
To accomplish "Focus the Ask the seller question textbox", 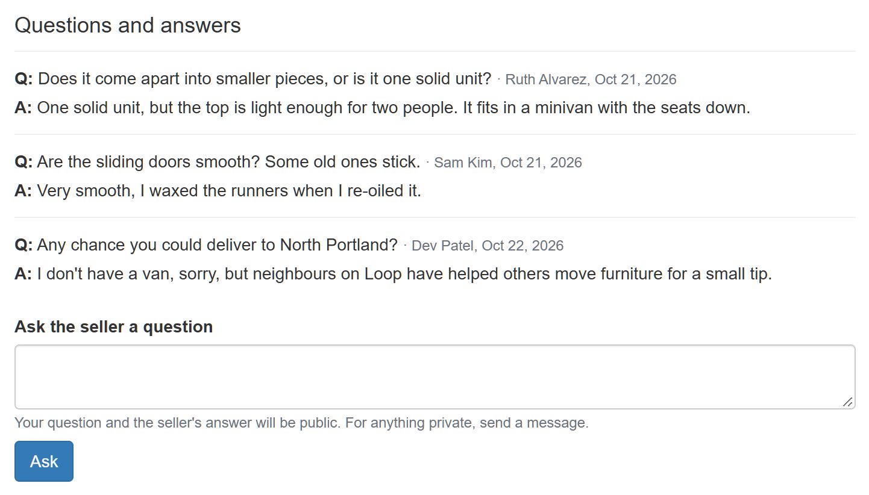I will click(434, 377).
